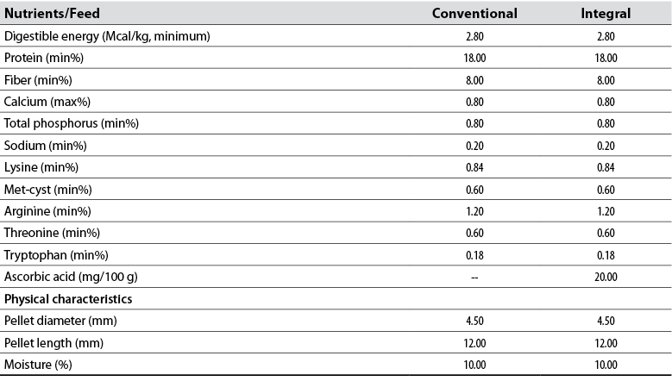This screenshot has width=672, height=381.
Task: Select the Lysine (min%) row label
Action: pos(41,167)
